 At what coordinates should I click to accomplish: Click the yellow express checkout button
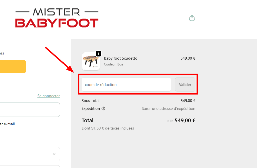(x=13, y=67)
